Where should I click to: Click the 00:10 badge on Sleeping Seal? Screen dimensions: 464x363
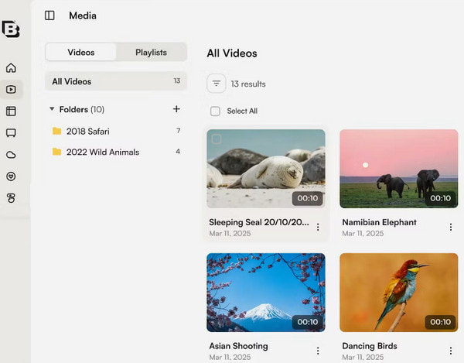(308, 198)
